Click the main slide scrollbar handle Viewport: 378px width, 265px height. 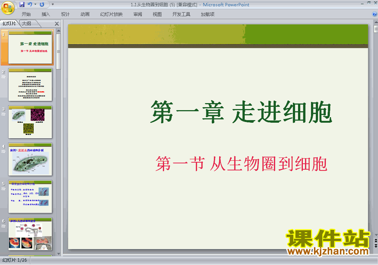(376, 29)
